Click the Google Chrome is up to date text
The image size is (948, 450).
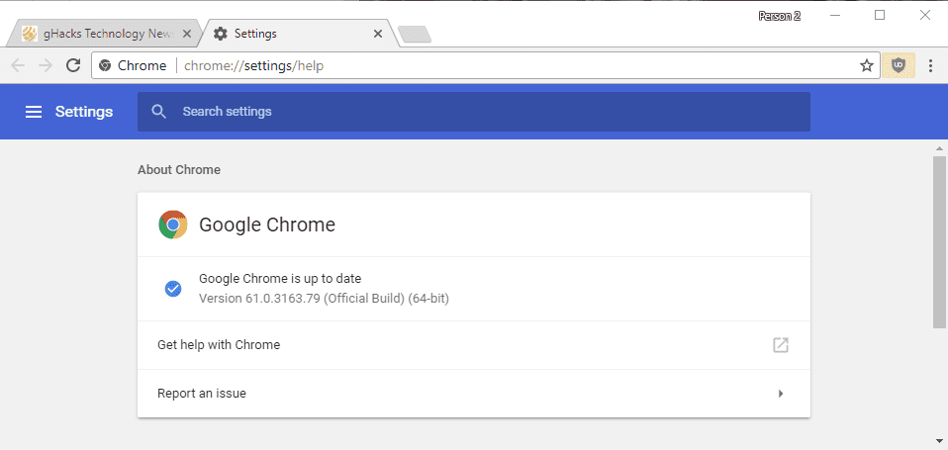pyautogui.click(x=280, y=279)
